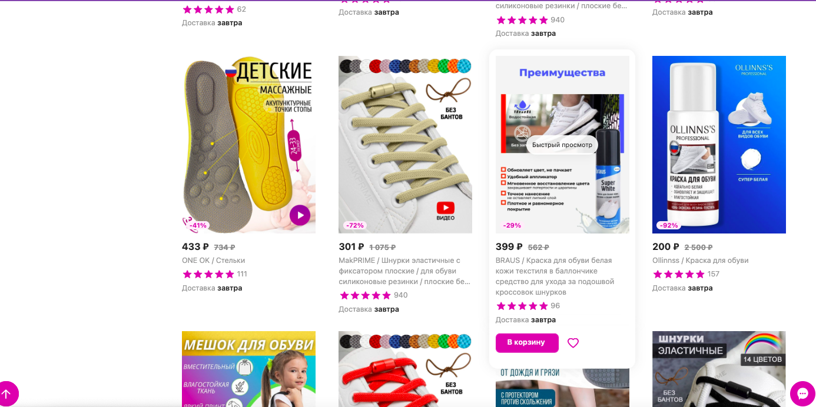Viewport: 816px width, 407px height.
Task: Open the red elastic laces product image
Action: [x=405, y=369]
